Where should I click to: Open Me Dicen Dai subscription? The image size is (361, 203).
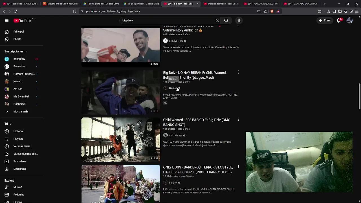(x=22, y=96)
